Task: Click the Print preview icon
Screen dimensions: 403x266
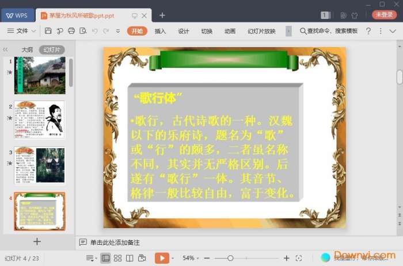Action: 83,31
